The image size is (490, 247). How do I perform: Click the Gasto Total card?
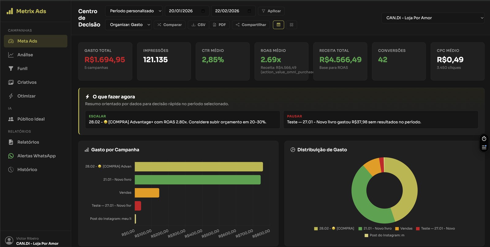pyautogui.click(x=105, y=61)
